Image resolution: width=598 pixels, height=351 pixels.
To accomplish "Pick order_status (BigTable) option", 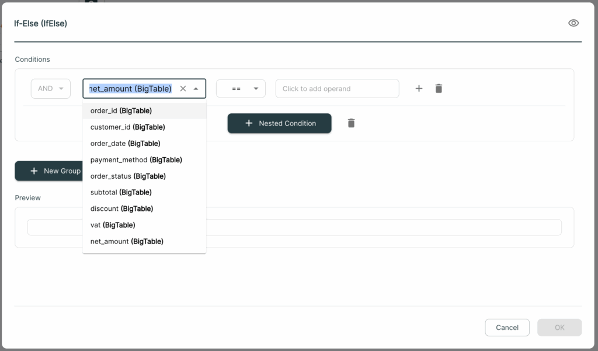I will 144,176.
